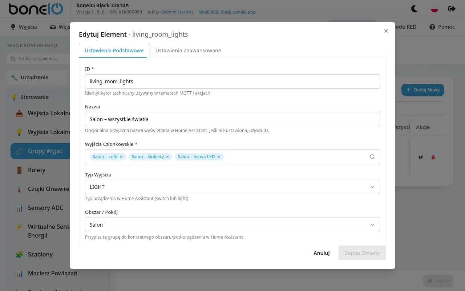This screenshot has height=291, width=465.
Task: Toggle dark mode moon icon
Action: pyautogui.click(x=414, y=8)
